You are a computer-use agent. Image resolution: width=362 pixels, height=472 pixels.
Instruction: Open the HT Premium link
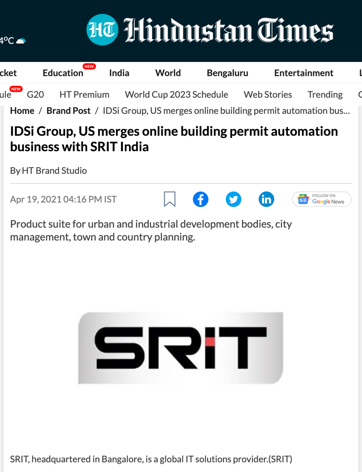(84, 95)
